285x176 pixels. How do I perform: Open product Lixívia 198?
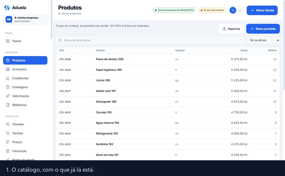click(x=103, y=80)
